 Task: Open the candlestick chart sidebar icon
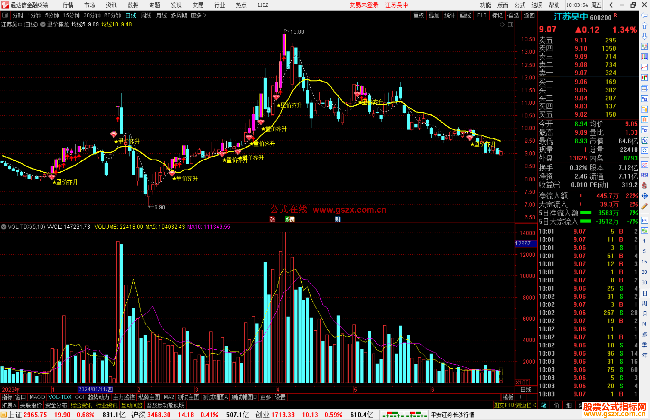(x=644, y=78)
